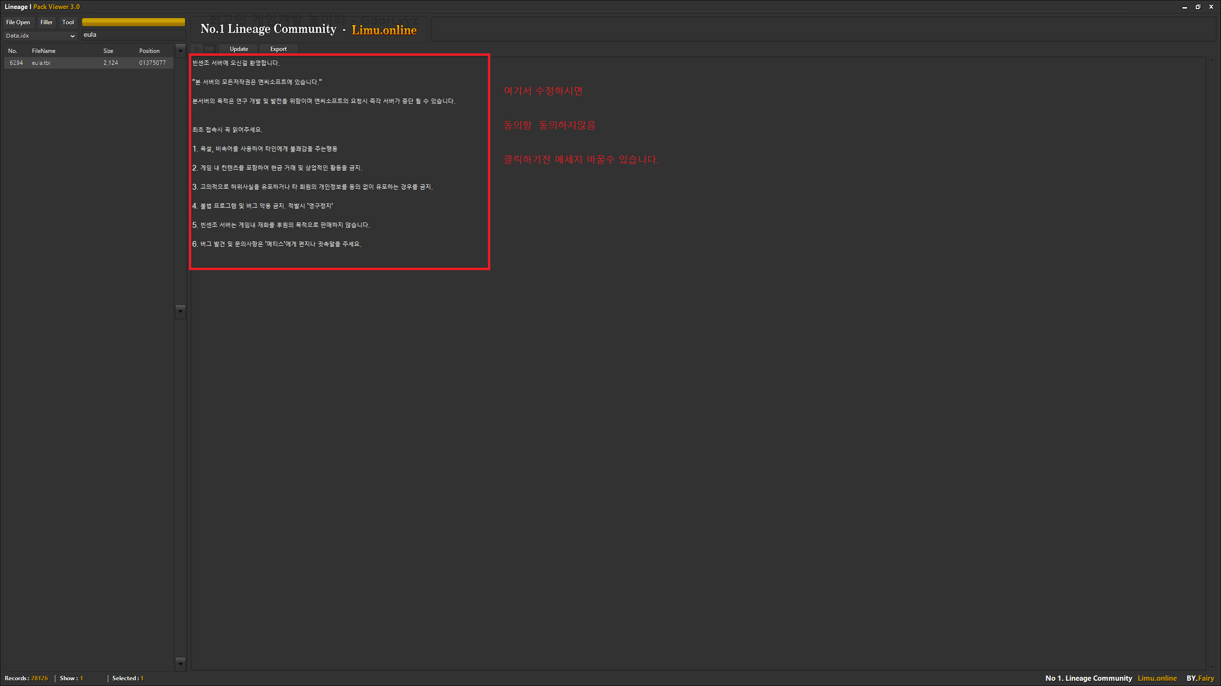Click the line about 엔씨소프트 copyright
This screenshot has width=1221, height=686.
257,82
